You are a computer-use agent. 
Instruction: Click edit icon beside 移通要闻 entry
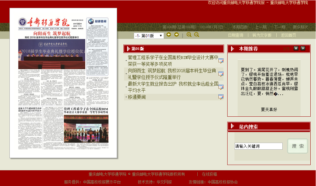(x=221, y=97)
